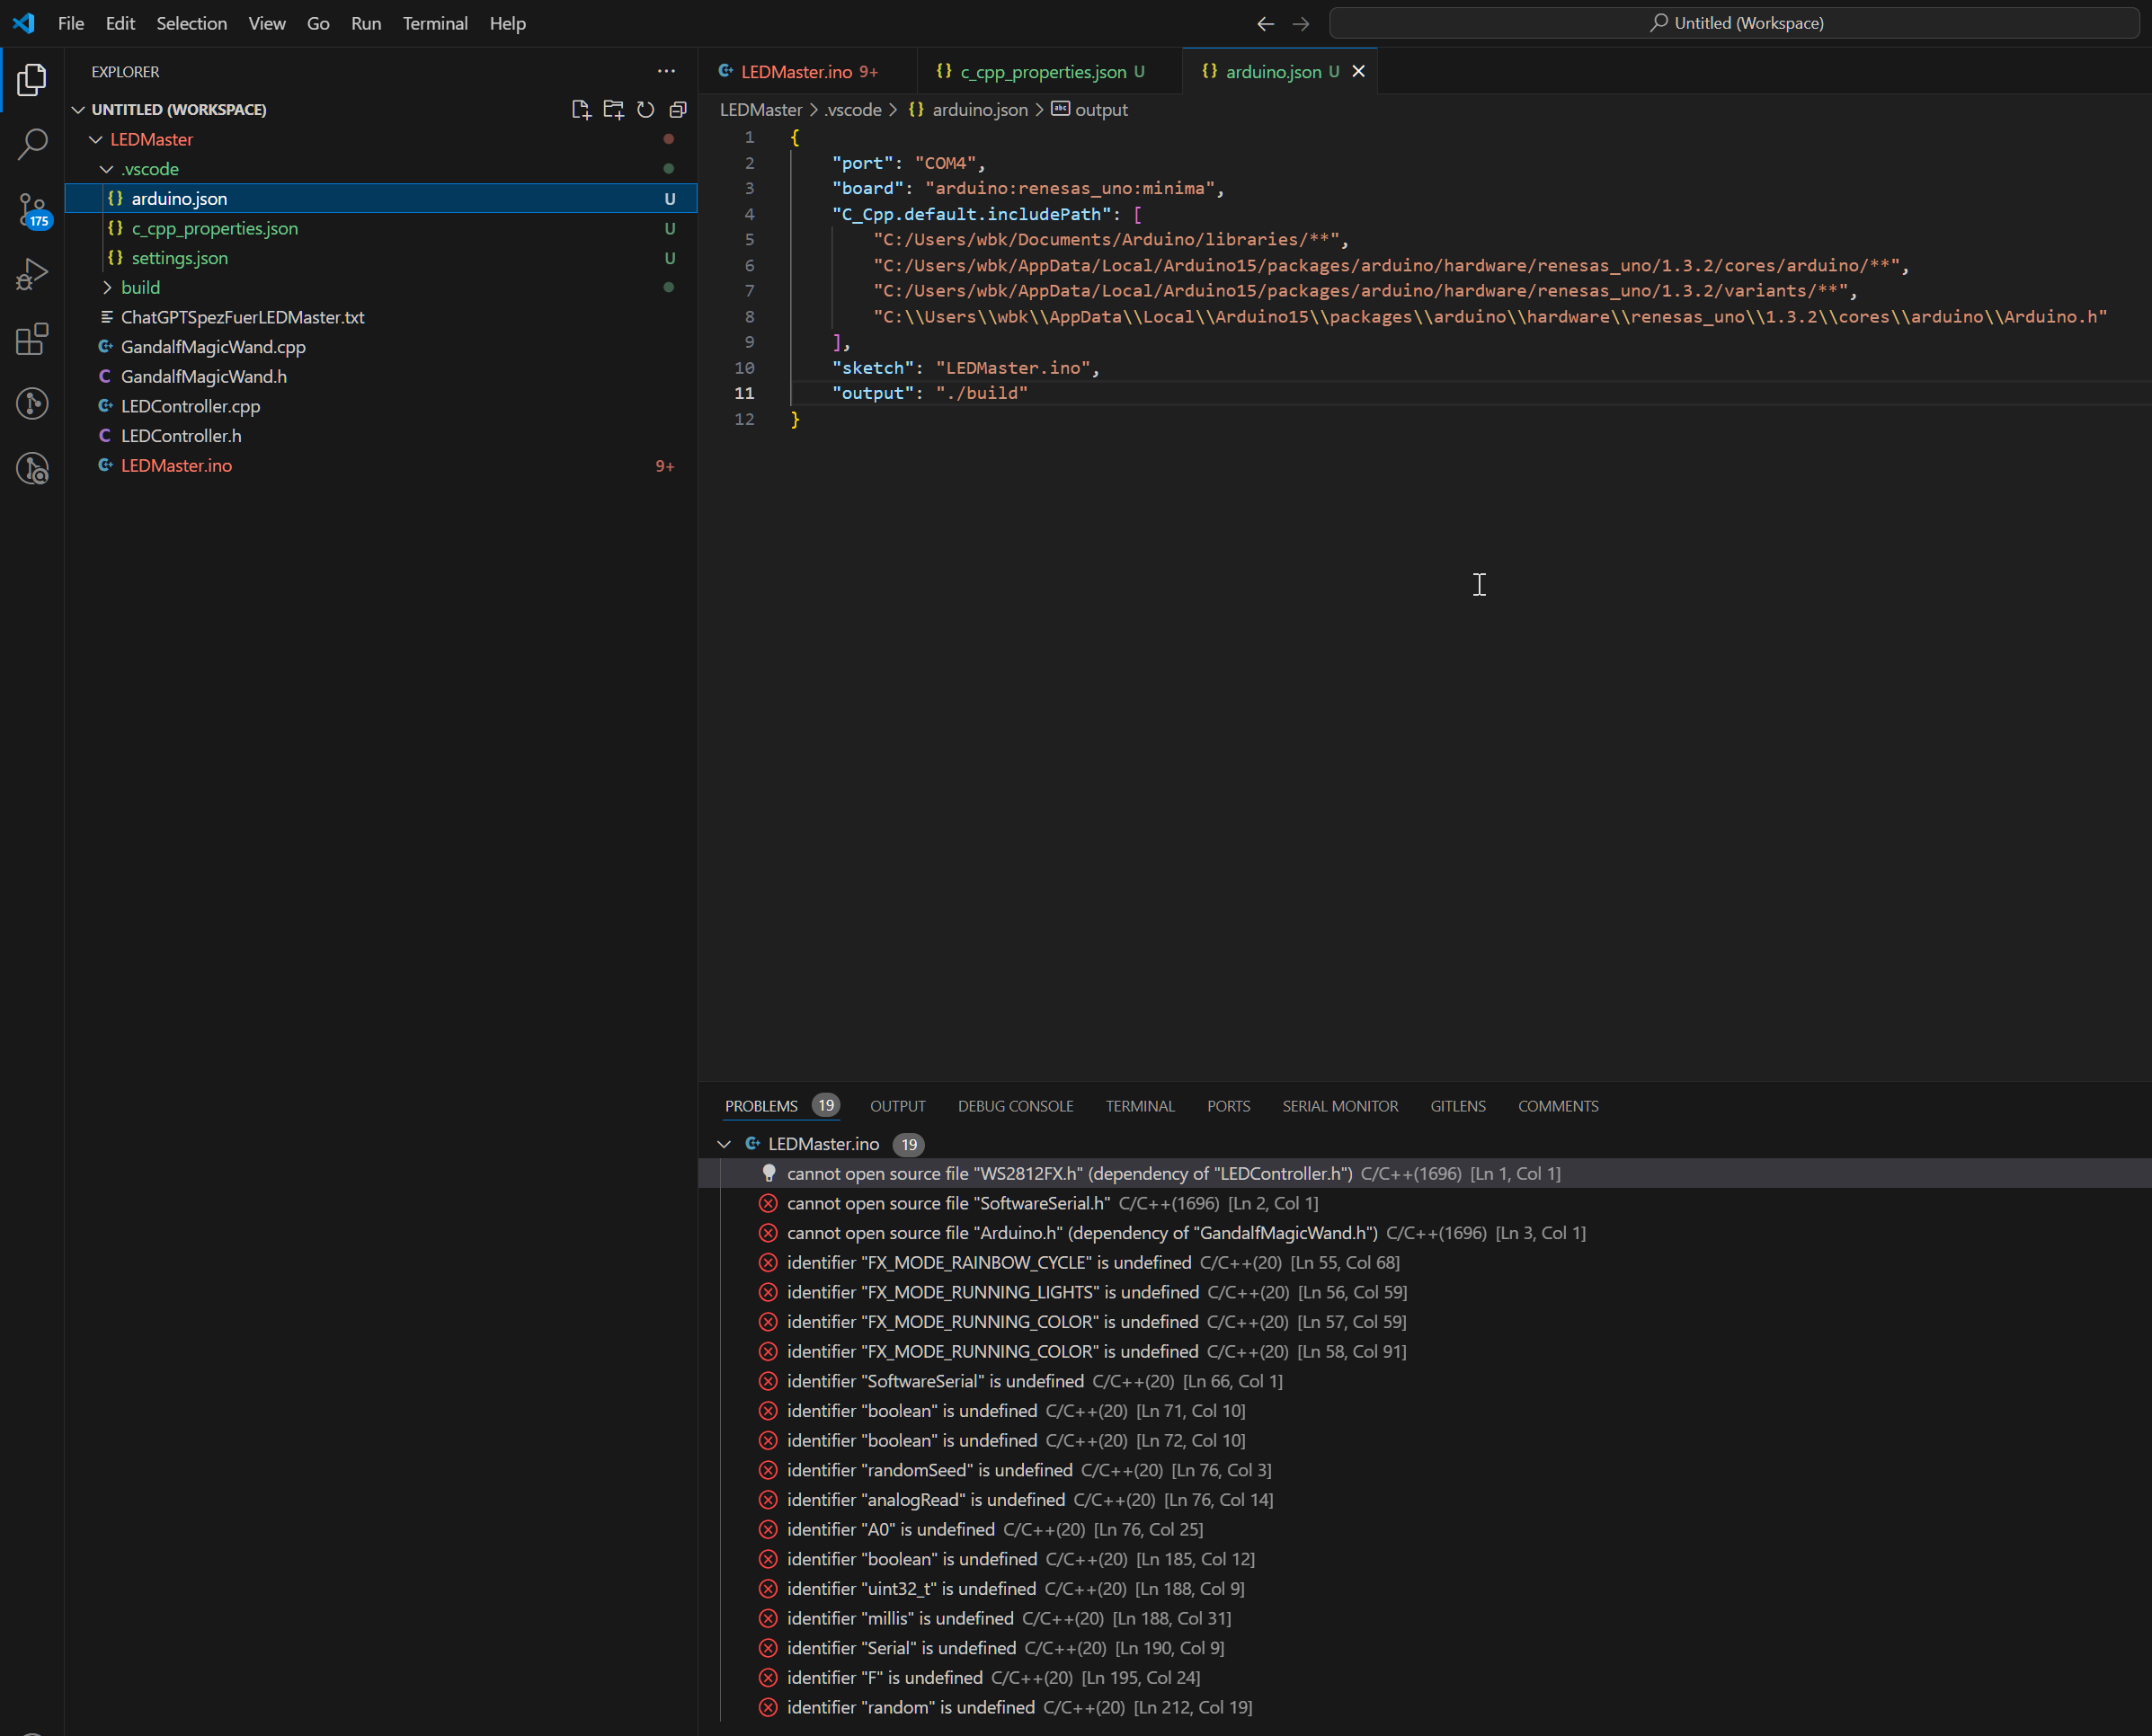Select the "millis" is undefined error
This screenshot has width=2152, height=1736.
[1425, 1618]
